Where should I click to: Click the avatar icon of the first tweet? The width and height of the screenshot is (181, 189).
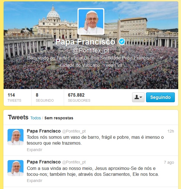point(15,137)
